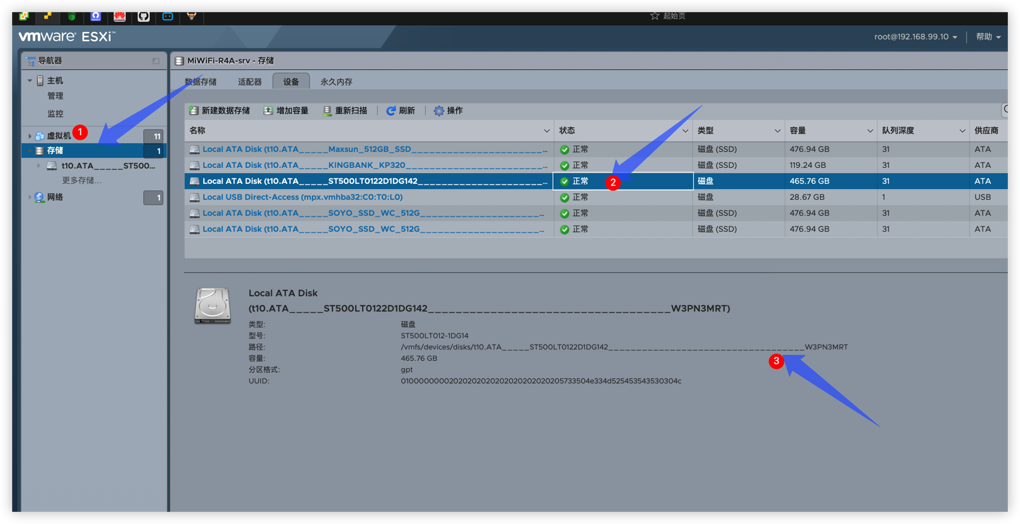1020x524 pixels.
Task: Click the 操作 gear icon
Action: coord(438,111)
